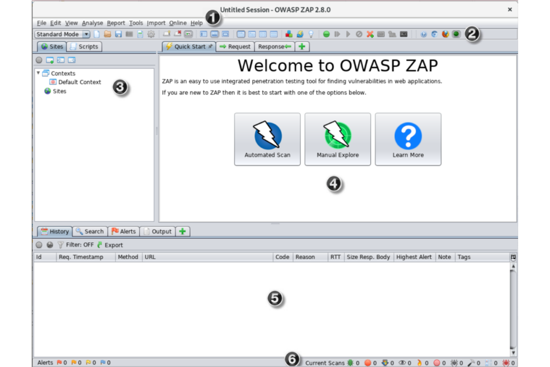This screenshot has height=367, width=550.
Task: Click the Import Context icon in Sites panel
Action: click(x=61, y=60)
